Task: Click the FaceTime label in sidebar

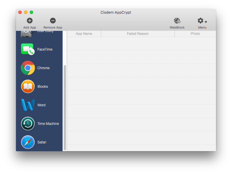Action: 45,49
